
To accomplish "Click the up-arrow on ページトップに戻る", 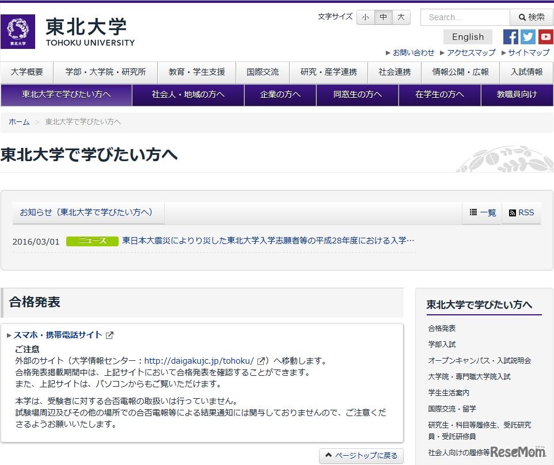I will [x=329, y=455].
